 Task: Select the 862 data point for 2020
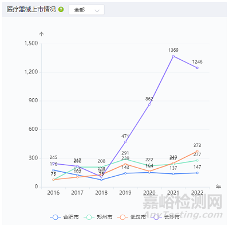149,104
